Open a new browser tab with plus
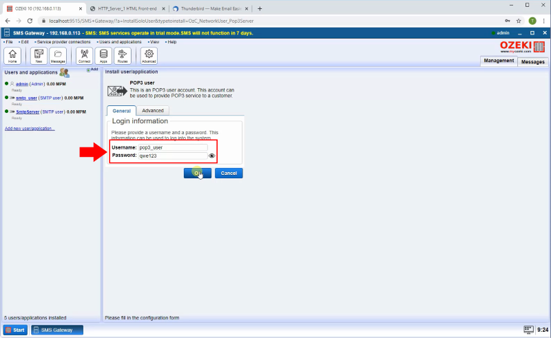This screenshot has height=338, width=551. [260, 8]
